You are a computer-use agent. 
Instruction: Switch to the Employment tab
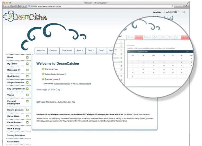(x=67, y=50)
